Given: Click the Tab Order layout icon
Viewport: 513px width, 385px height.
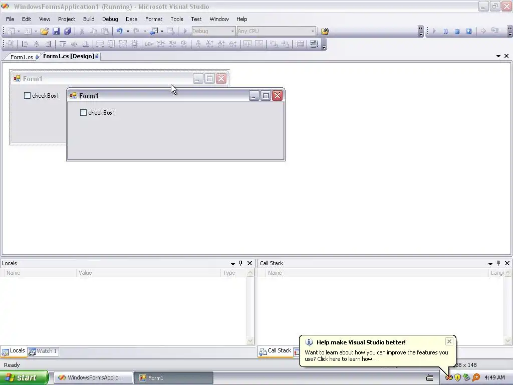Looking at the screenshot, I should point(314,44).
